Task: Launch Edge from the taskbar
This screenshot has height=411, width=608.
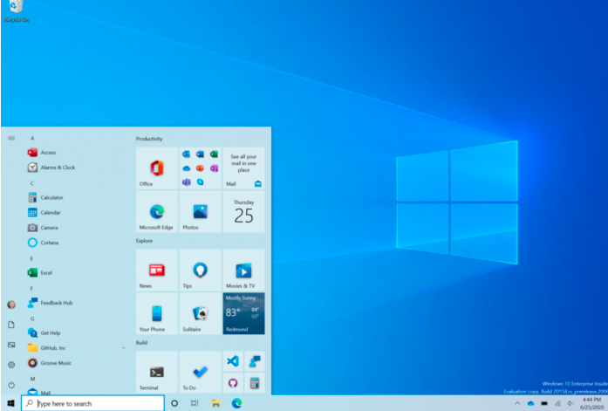Action: coord(237,403)
